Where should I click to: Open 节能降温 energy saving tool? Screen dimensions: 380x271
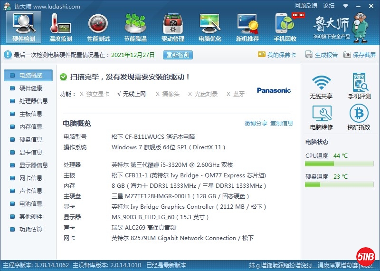(135, 27)
